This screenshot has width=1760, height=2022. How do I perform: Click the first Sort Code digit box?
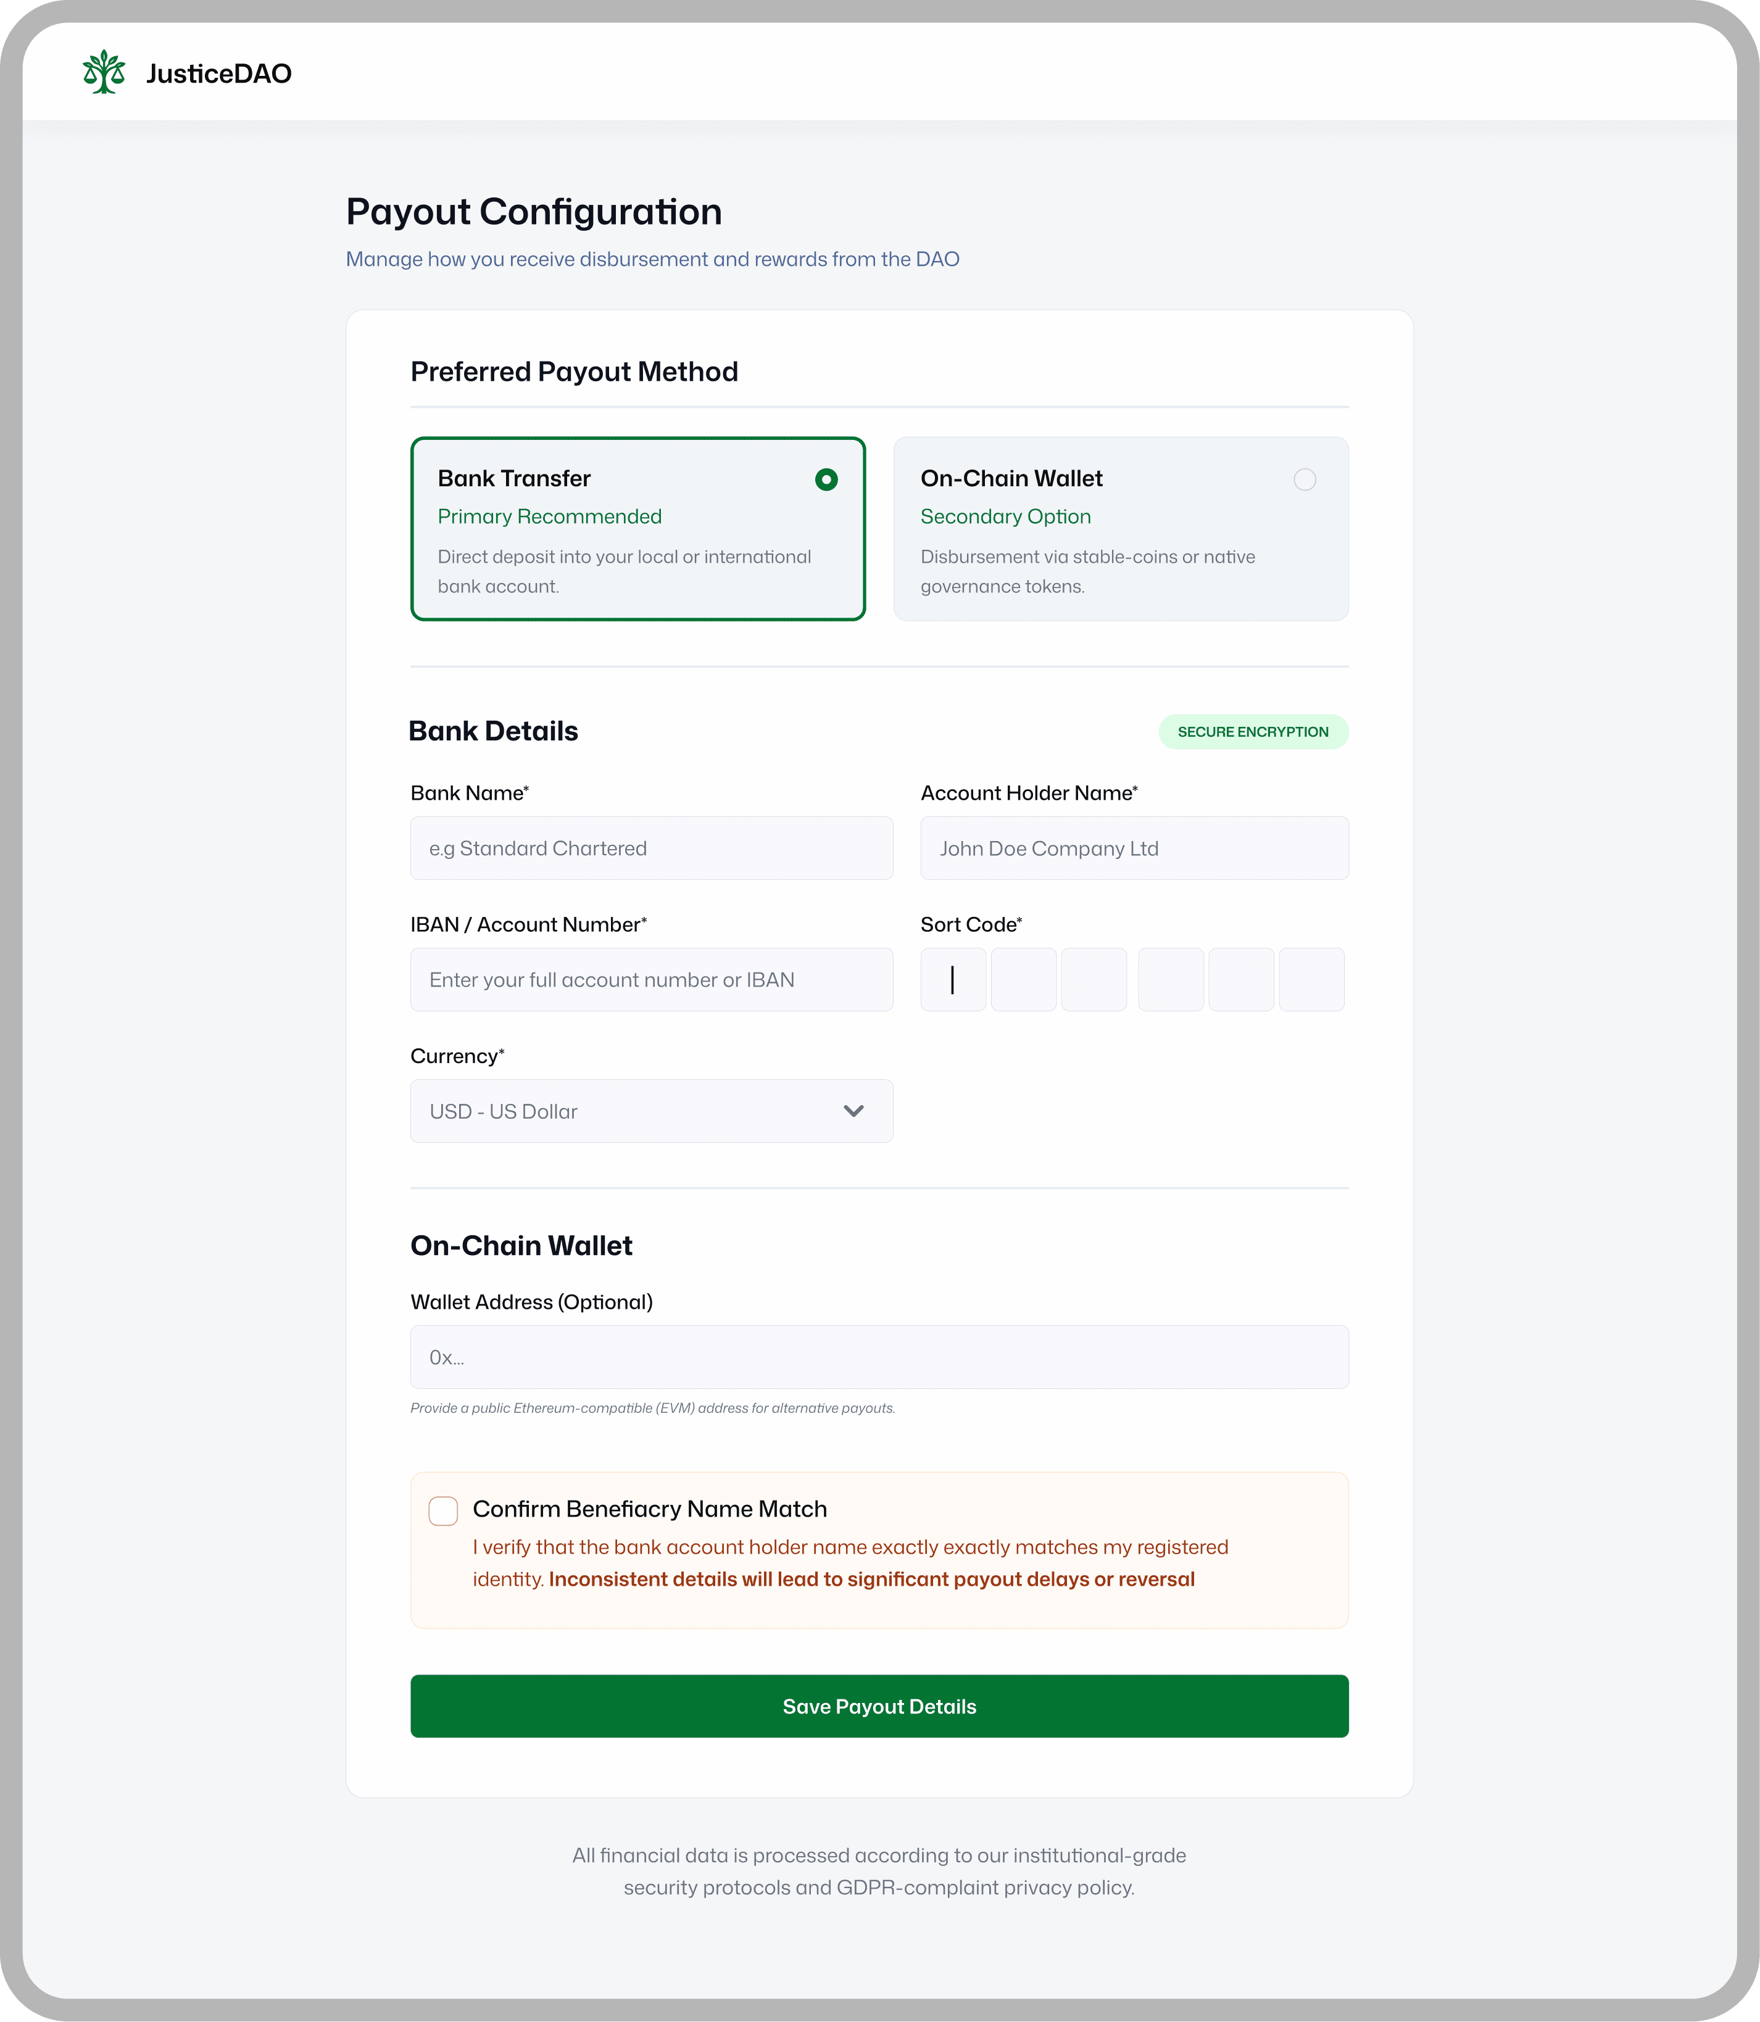tap(953, 979)
